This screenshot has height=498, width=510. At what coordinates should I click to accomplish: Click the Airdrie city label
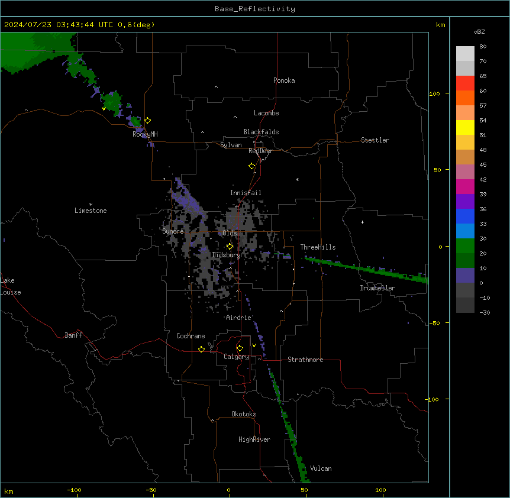239,318
